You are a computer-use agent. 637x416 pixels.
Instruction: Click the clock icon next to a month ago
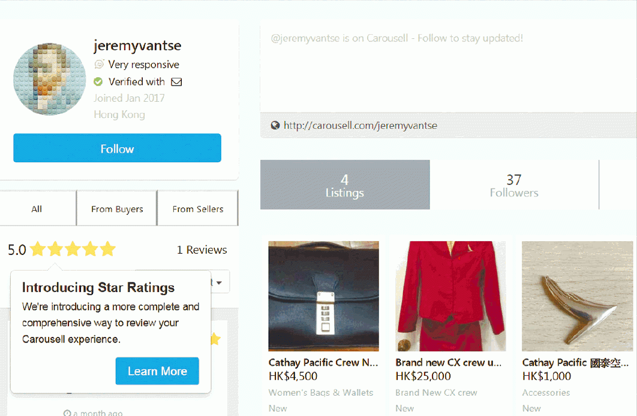(x=67, y=413)
